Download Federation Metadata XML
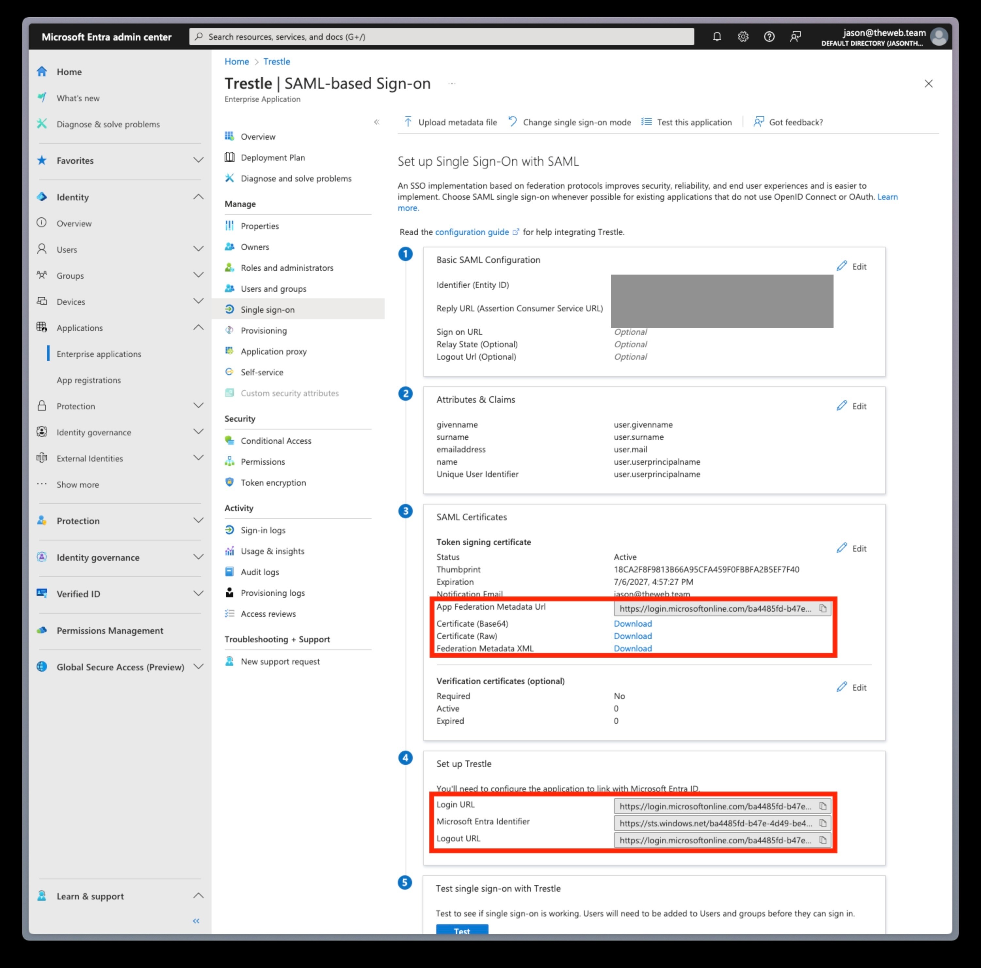The width and height of the screenshot is (981, 968). (x=633, y=648)
